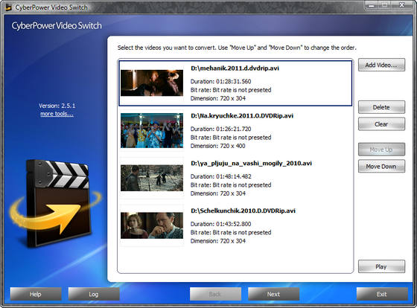
Task: Delete the selected video
Action: pyautogui.click(x=381, y=107)
